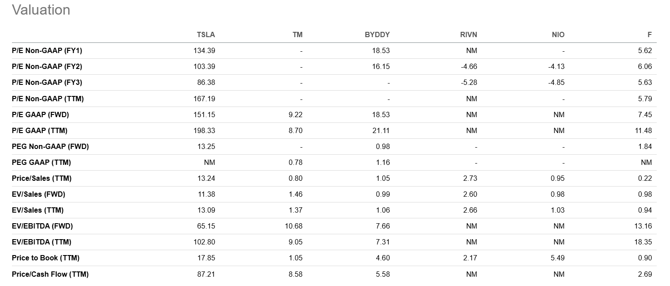Select BYDDY's 21.11 P/E GAAP (TTM) value

click(381, 130)
